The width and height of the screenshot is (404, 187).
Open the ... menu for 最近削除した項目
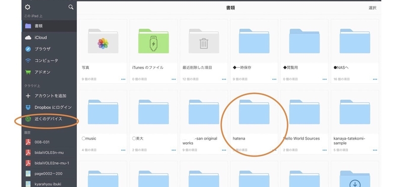[x=224, y=79]
